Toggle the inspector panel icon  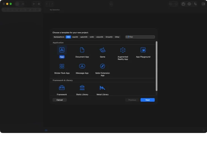[x=203, y=4]
